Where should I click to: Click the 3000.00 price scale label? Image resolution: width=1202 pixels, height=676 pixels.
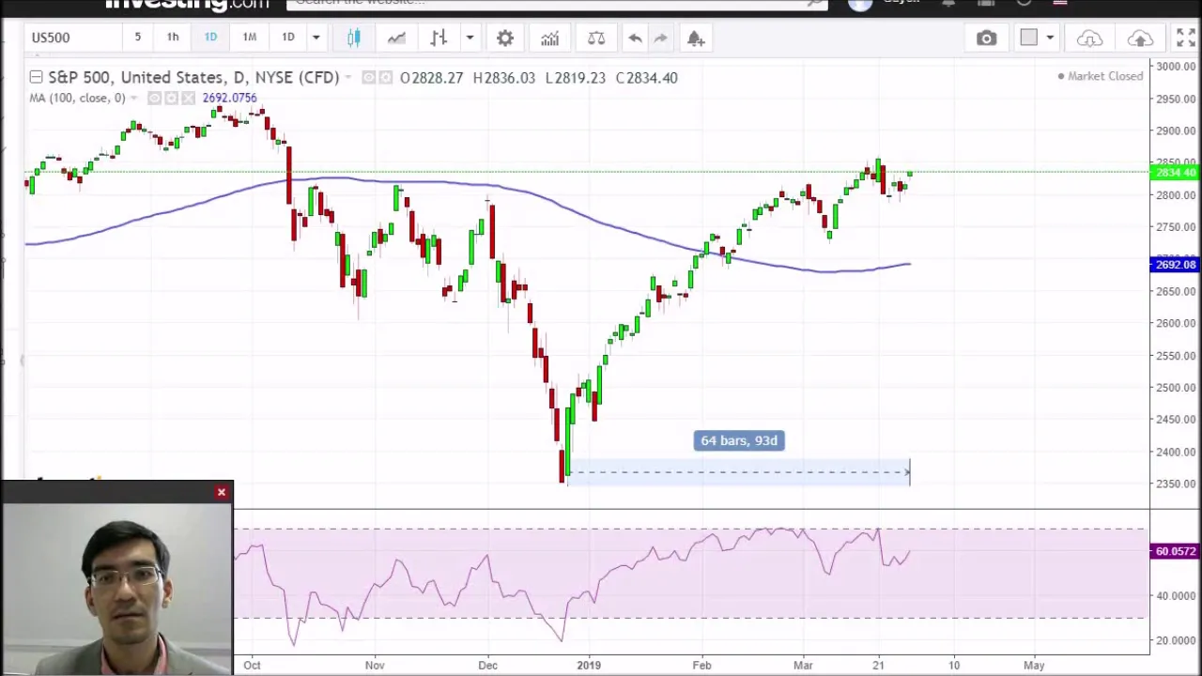click(x=1176, y=67)
